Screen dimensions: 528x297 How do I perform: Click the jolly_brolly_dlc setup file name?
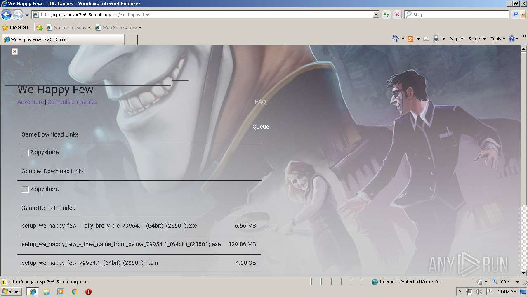(109, 226)
